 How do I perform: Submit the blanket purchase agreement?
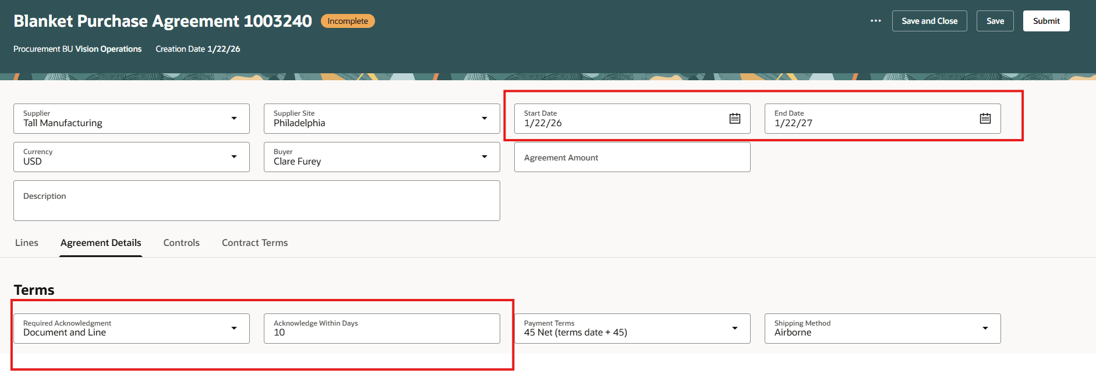(1046, 21)
